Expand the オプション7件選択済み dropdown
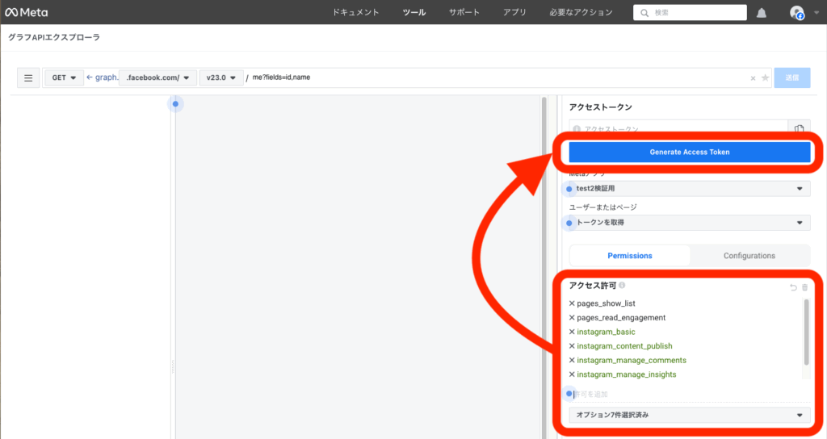827x439 pixels. click(690, 416)
